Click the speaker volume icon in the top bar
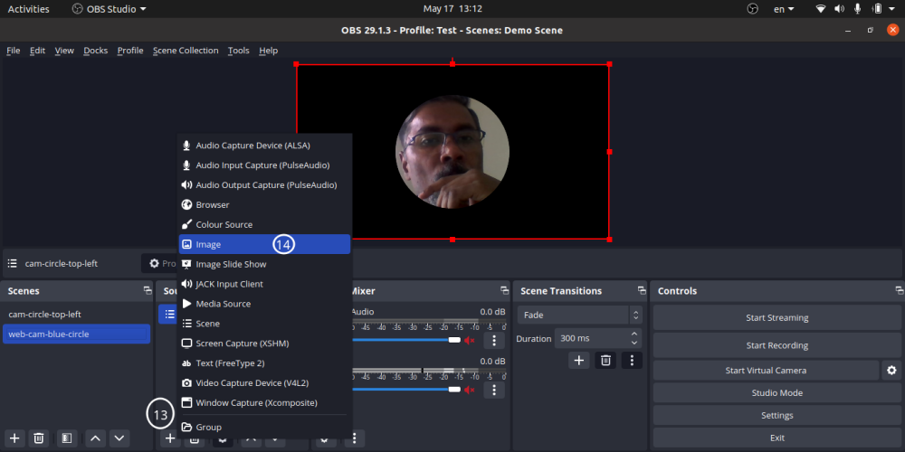 tap(839, 9)
